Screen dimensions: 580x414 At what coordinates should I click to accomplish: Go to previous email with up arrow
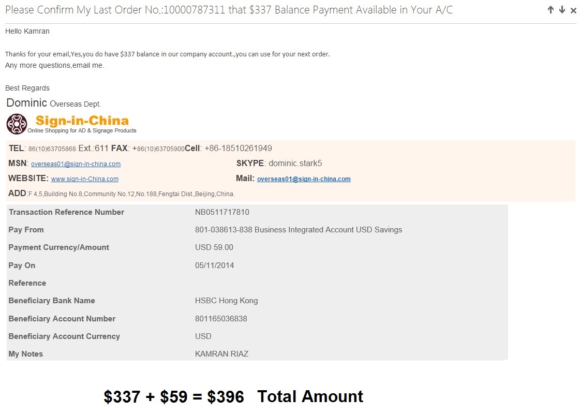551,10
